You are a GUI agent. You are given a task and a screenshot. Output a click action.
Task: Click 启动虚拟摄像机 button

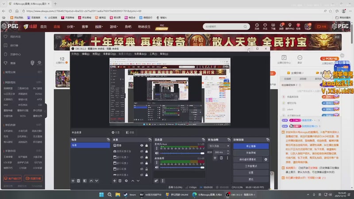[x=248, y=159]
